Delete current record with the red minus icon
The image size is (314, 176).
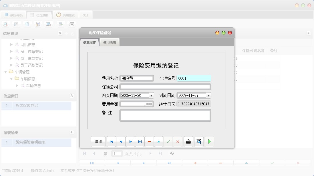(149, 142)
